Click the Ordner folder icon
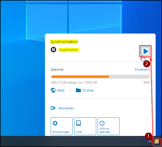Screen dimensions: 162x147 (78, 90)
